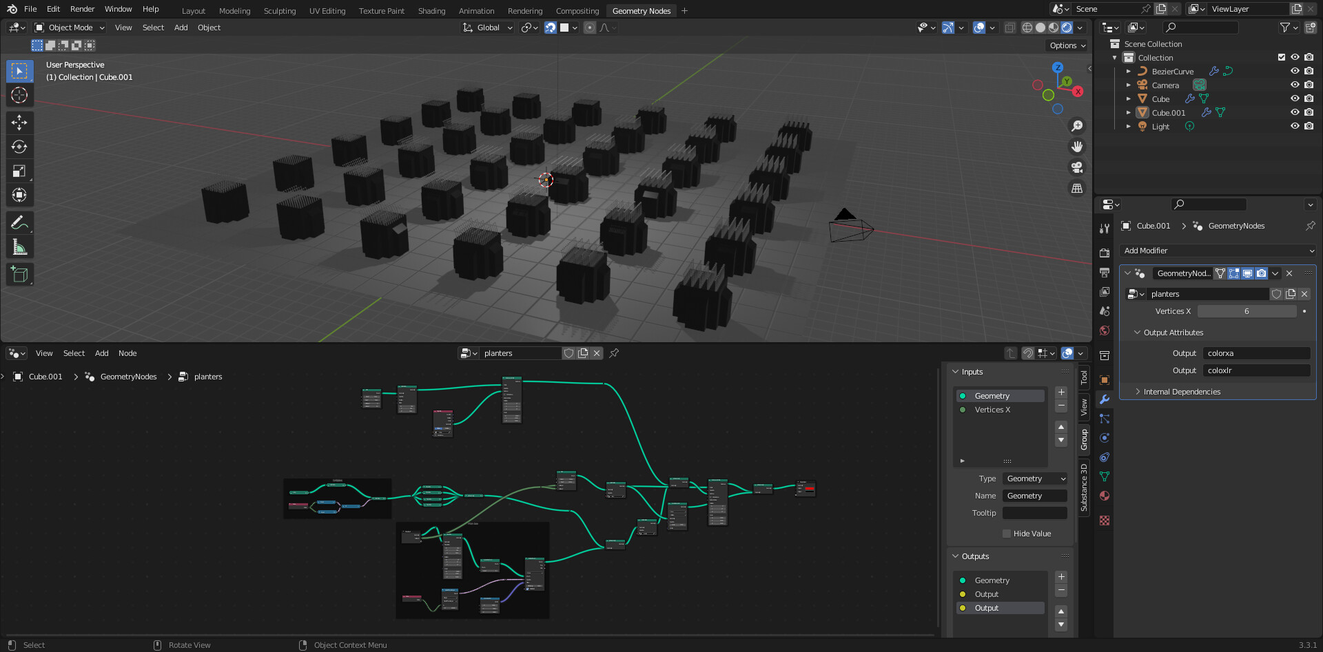The height and width of the screenshot is (652, 1323).
Task: Select the Measure tool
Action: (x=19, y=246)
